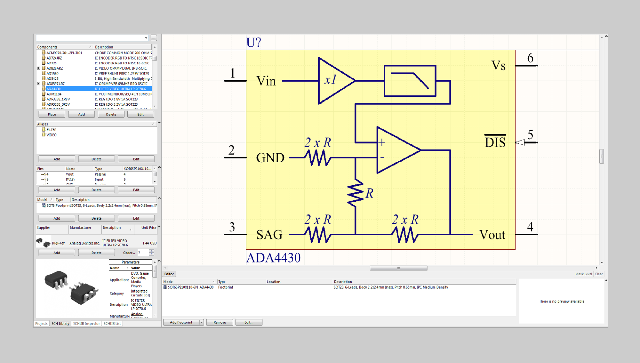Collapse the Pins section chevron
This screenshot has height=363, width=640.
click(159, 167)
